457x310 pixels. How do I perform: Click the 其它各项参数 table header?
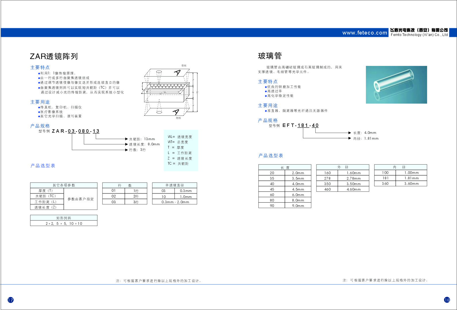(64, 185)
